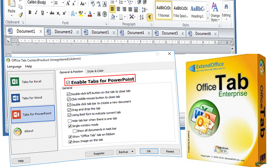Viewport: 267px width, 167px height.
Task: Click the Shrink Font icon
Action: (74, 3)
